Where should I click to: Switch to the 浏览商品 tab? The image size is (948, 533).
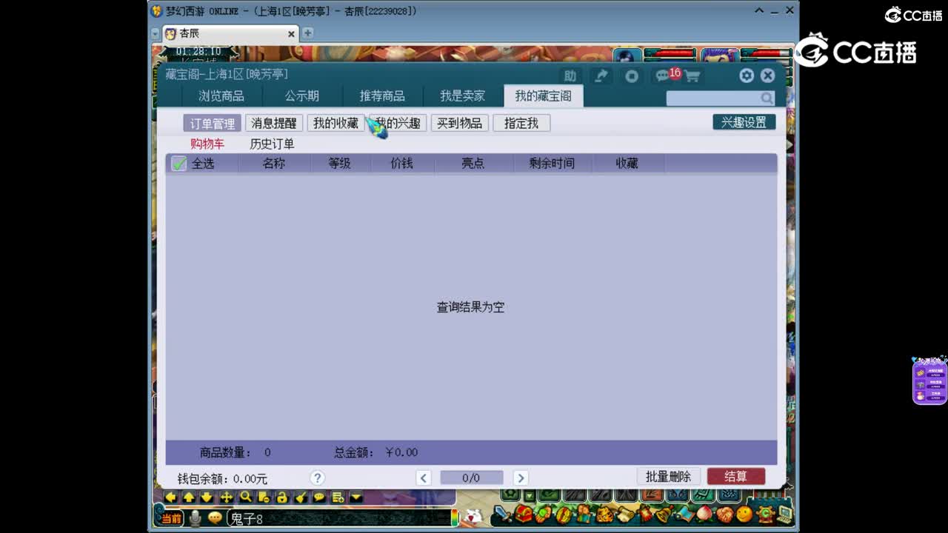coord(221,96)
